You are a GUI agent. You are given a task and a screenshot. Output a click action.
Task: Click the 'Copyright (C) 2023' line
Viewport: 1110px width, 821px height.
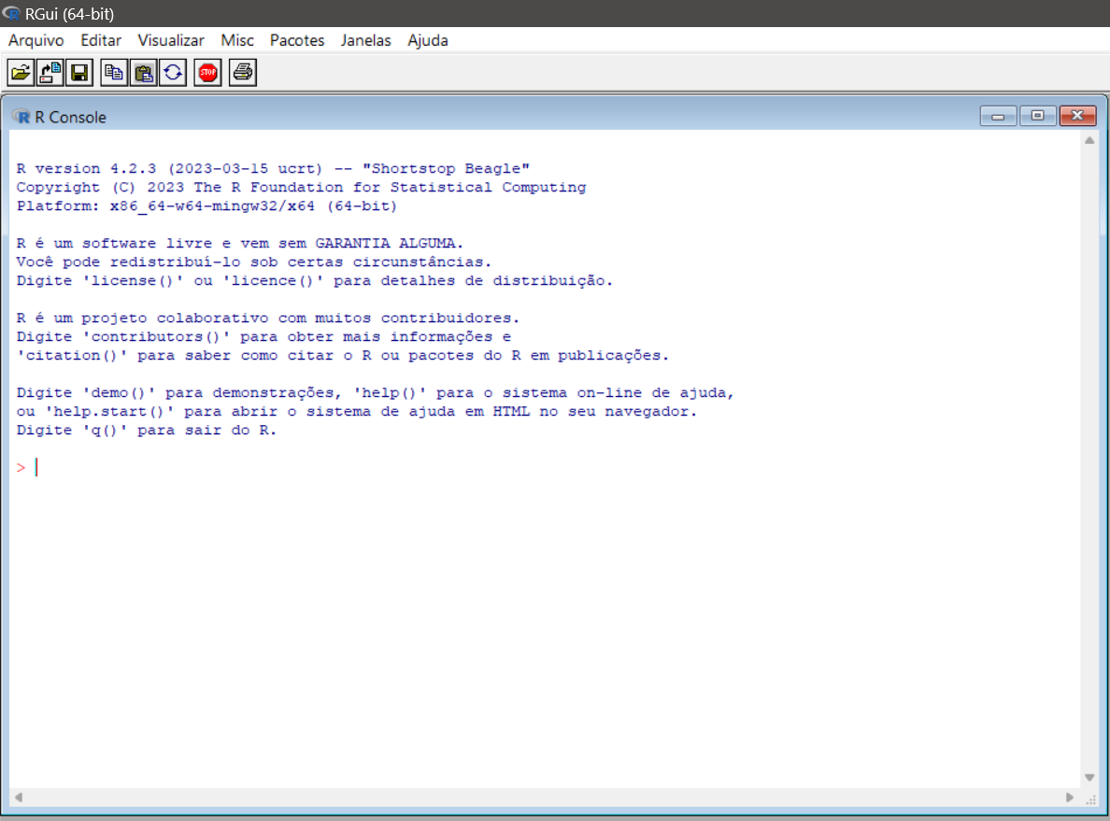tap(302, 188)
